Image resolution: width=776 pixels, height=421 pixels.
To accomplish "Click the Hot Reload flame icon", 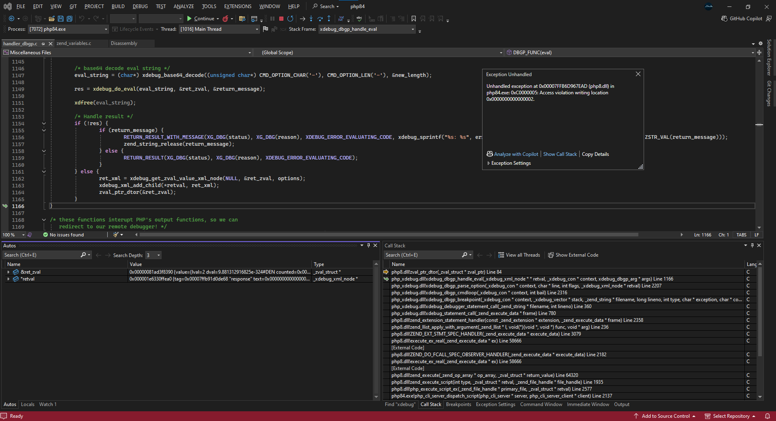I will coord(225,19).
